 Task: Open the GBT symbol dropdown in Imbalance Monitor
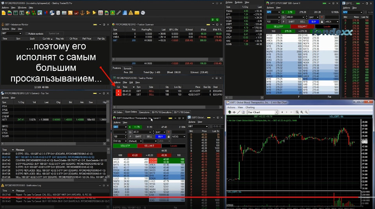pyautogui.click(x=20, y=34)
